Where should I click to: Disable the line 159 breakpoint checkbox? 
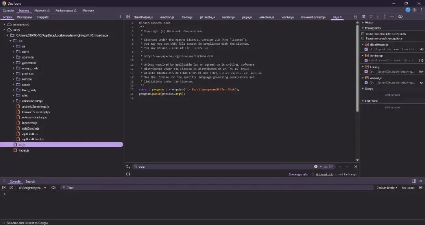click(x=366, y=71)
